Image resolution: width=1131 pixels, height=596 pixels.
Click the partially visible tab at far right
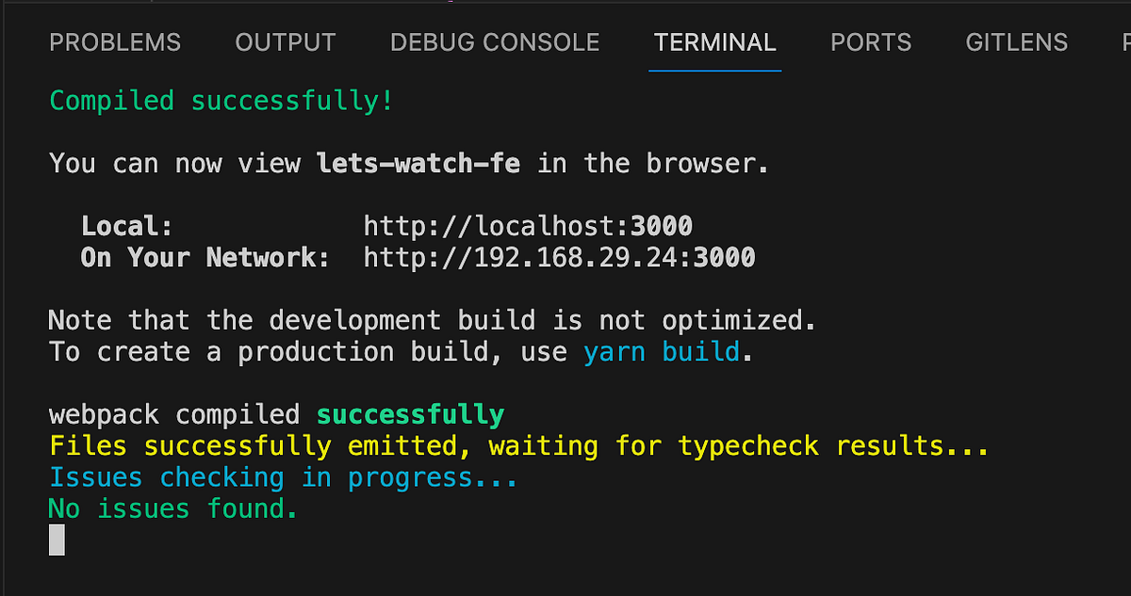pyautogui.click(x=1124, y=42)
